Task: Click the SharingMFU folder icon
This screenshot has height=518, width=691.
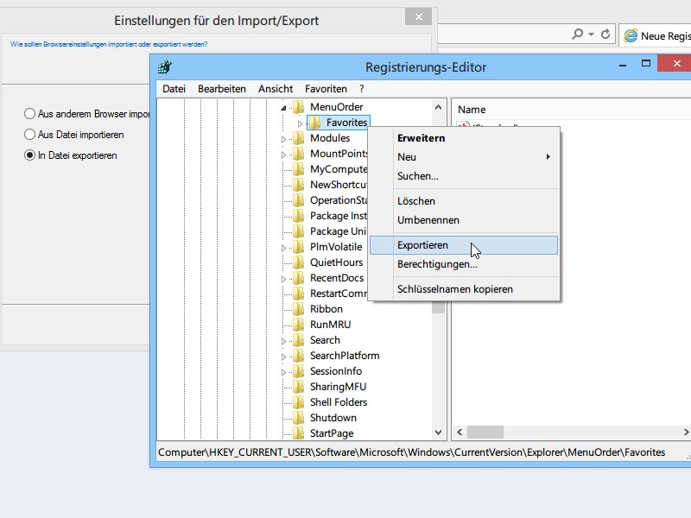Action: tap(299, 387)
